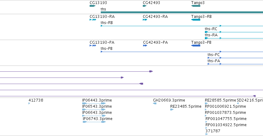Click the Tango3-RB transcript glyph

coord(196,20)
